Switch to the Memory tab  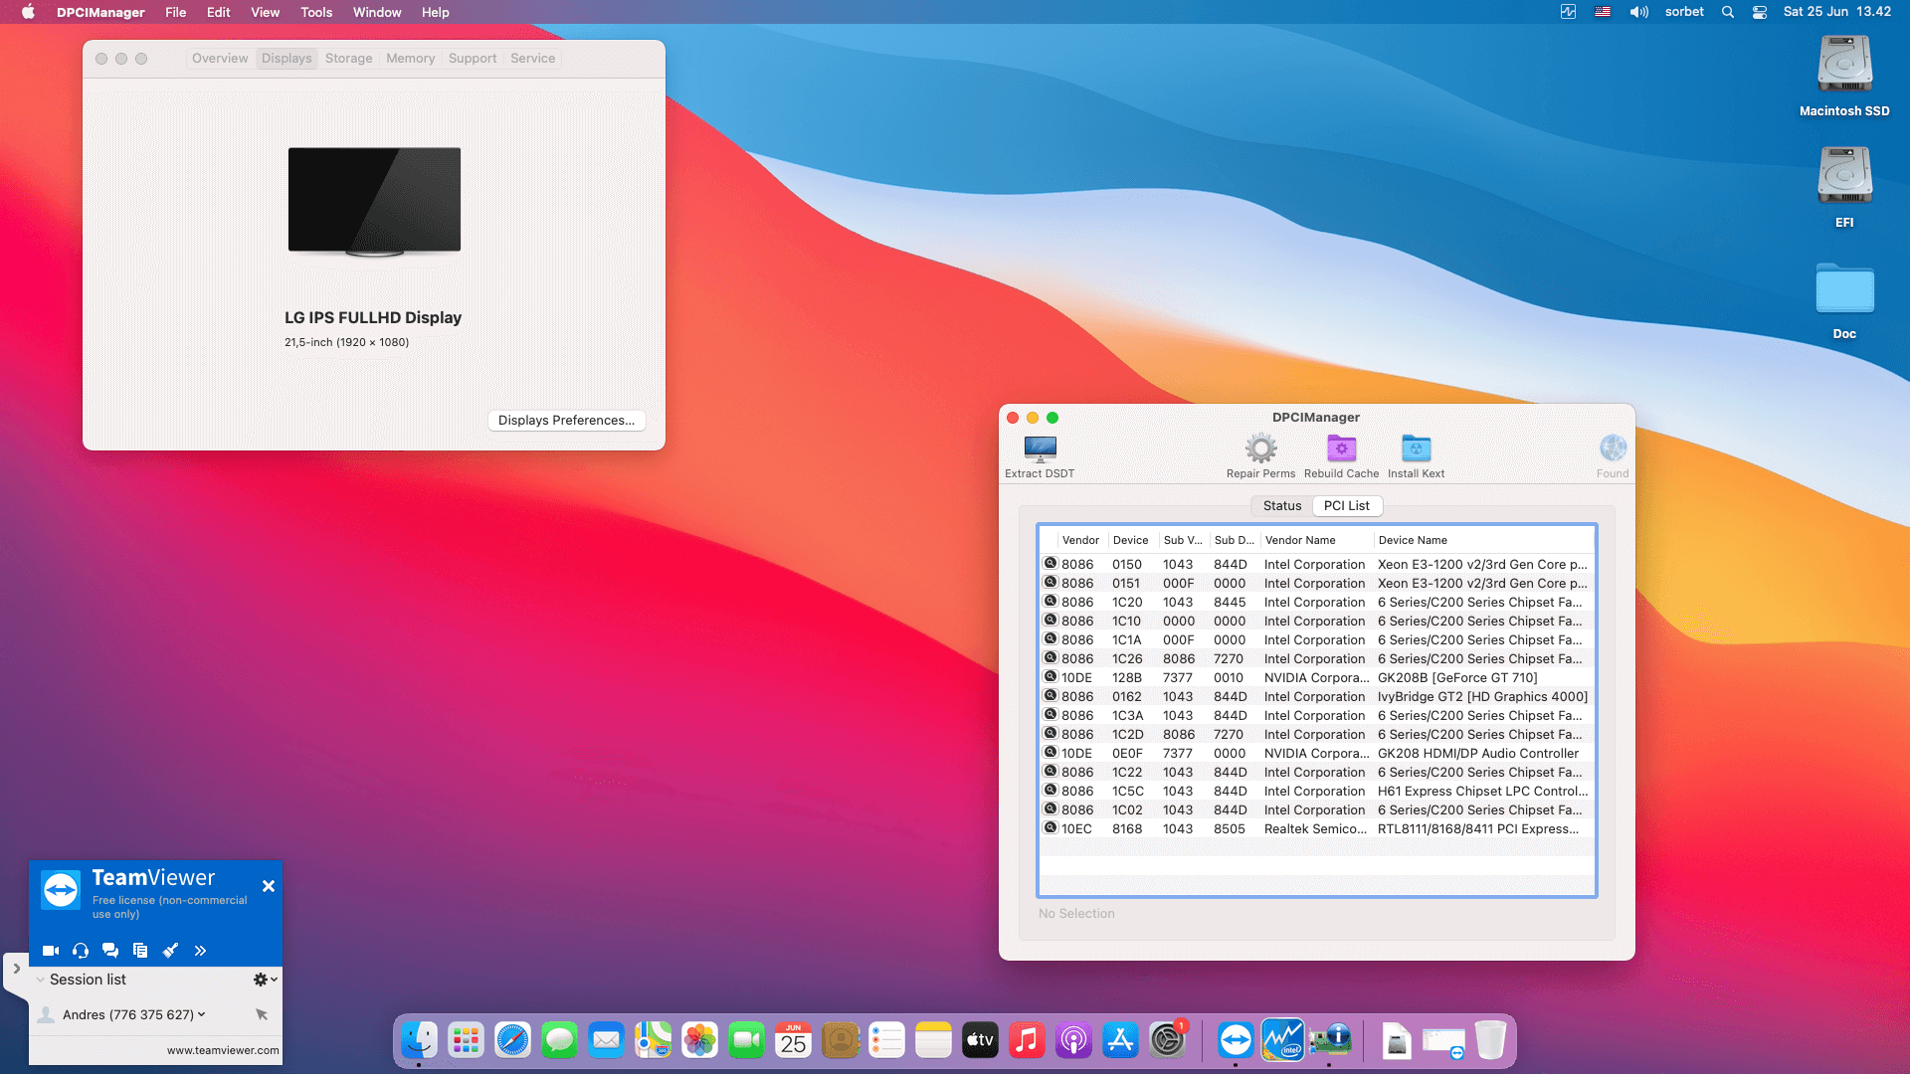click(x=410, y=59)
